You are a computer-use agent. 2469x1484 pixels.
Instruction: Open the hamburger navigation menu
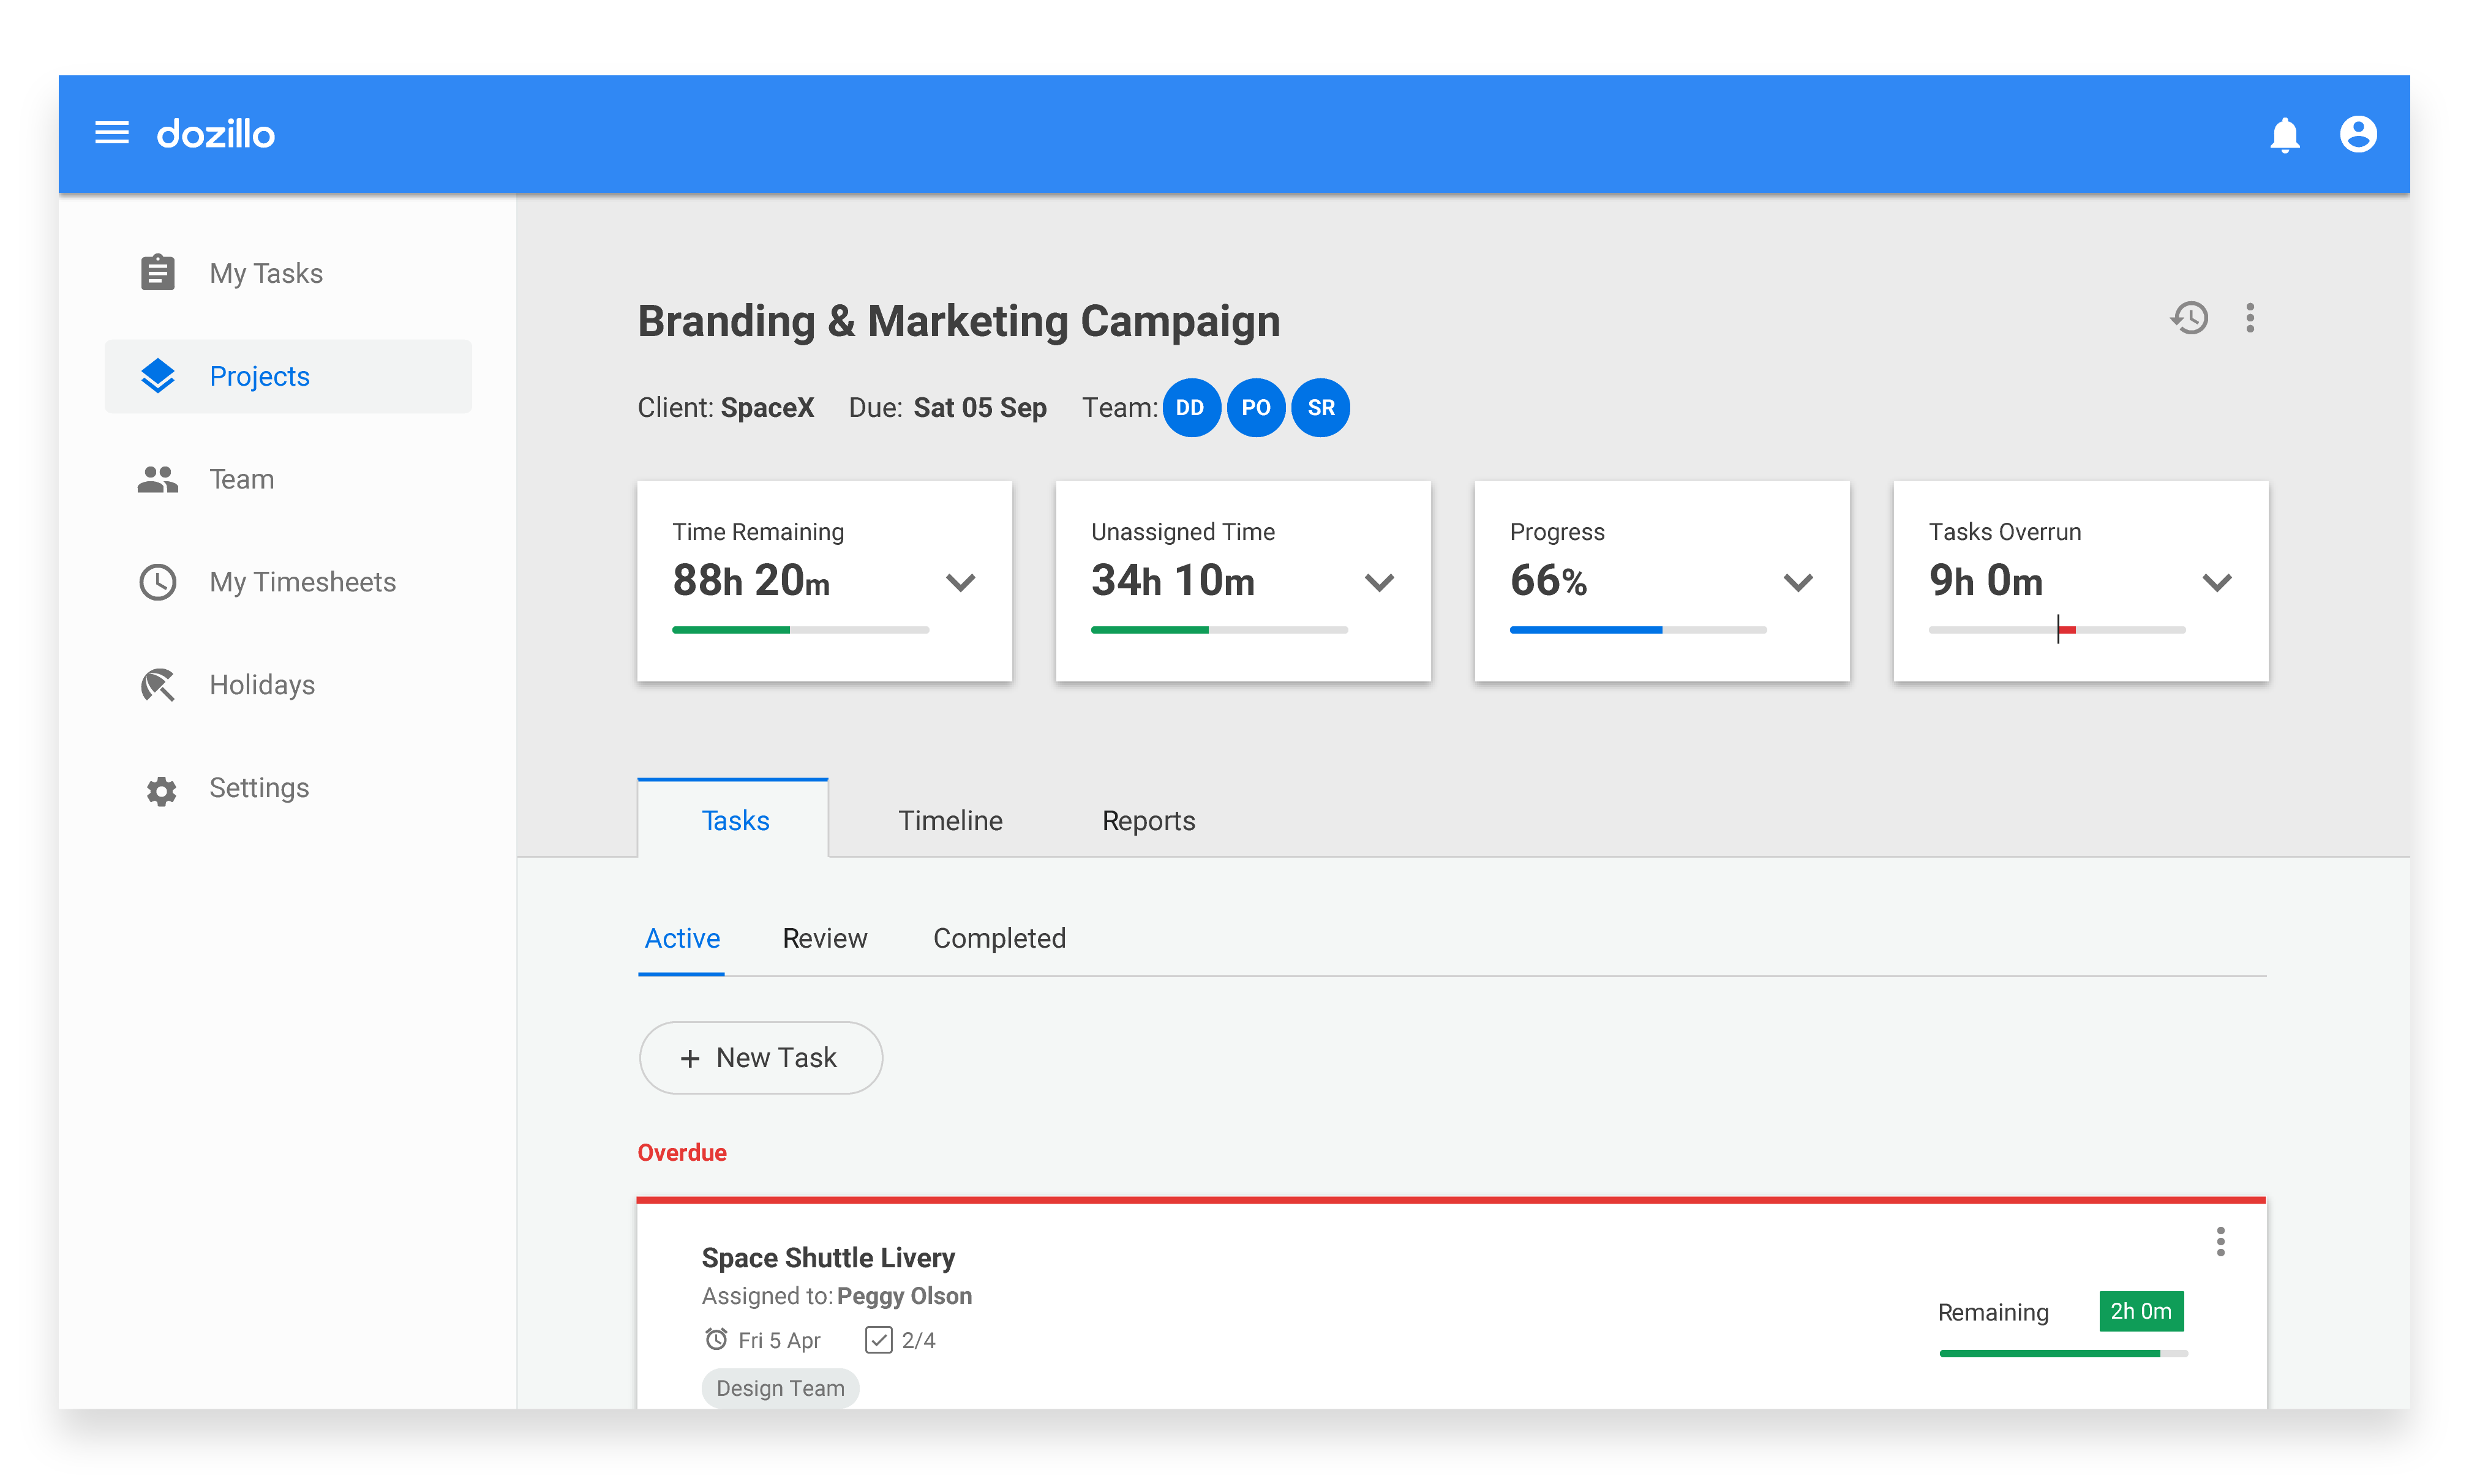[111, 132]
